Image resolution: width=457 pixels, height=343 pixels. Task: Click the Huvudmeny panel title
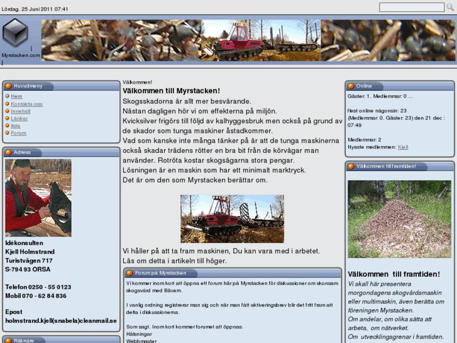pyautogui.click(x=28, y=86)
